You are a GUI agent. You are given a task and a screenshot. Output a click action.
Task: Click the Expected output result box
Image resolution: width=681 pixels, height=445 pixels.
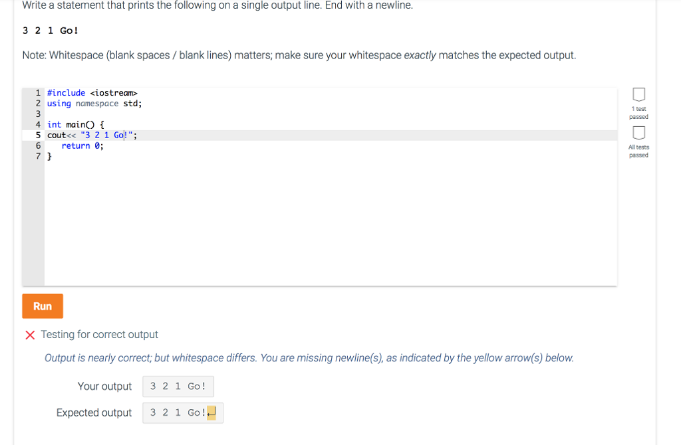click(x=183, y=413)
